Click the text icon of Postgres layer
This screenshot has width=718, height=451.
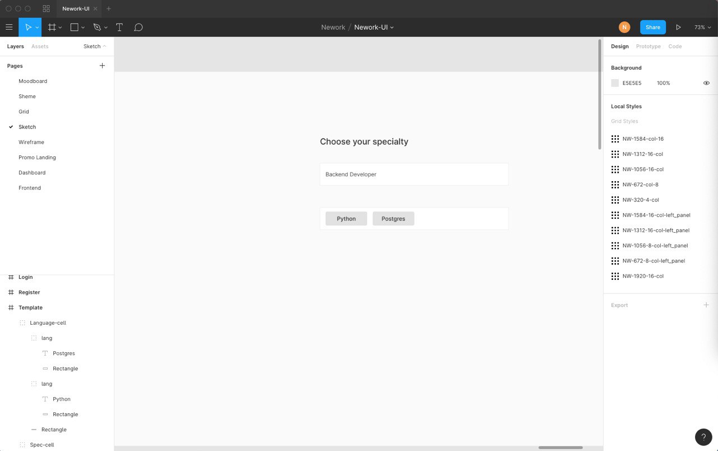point(45,353)
